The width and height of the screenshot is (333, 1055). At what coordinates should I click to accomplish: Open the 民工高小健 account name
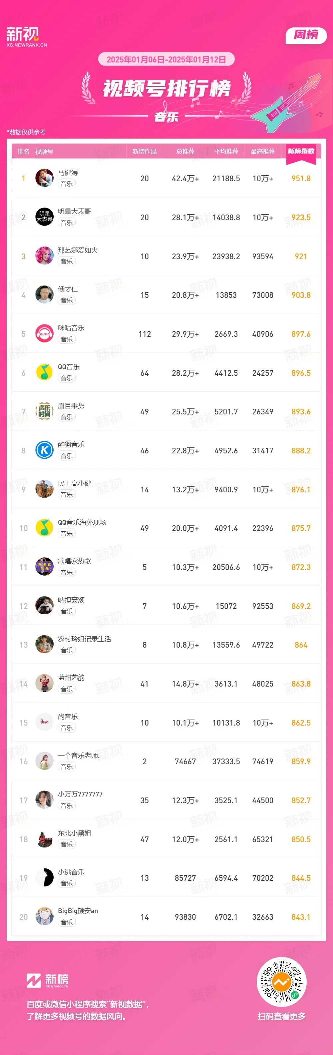(75, 484)
